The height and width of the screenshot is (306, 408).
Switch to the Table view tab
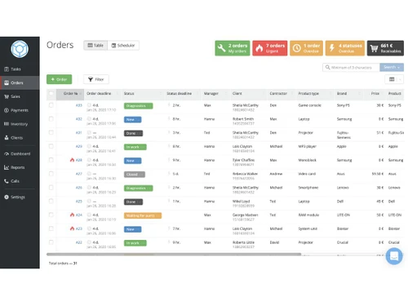[95, 46]
